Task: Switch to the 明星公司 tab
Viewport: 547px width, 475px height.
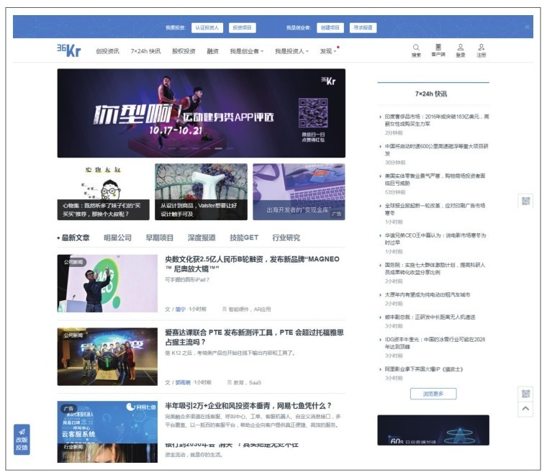Action: 117,237
